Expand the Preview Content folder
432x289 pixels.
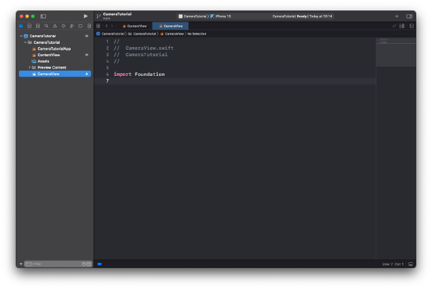click(29, 67)
